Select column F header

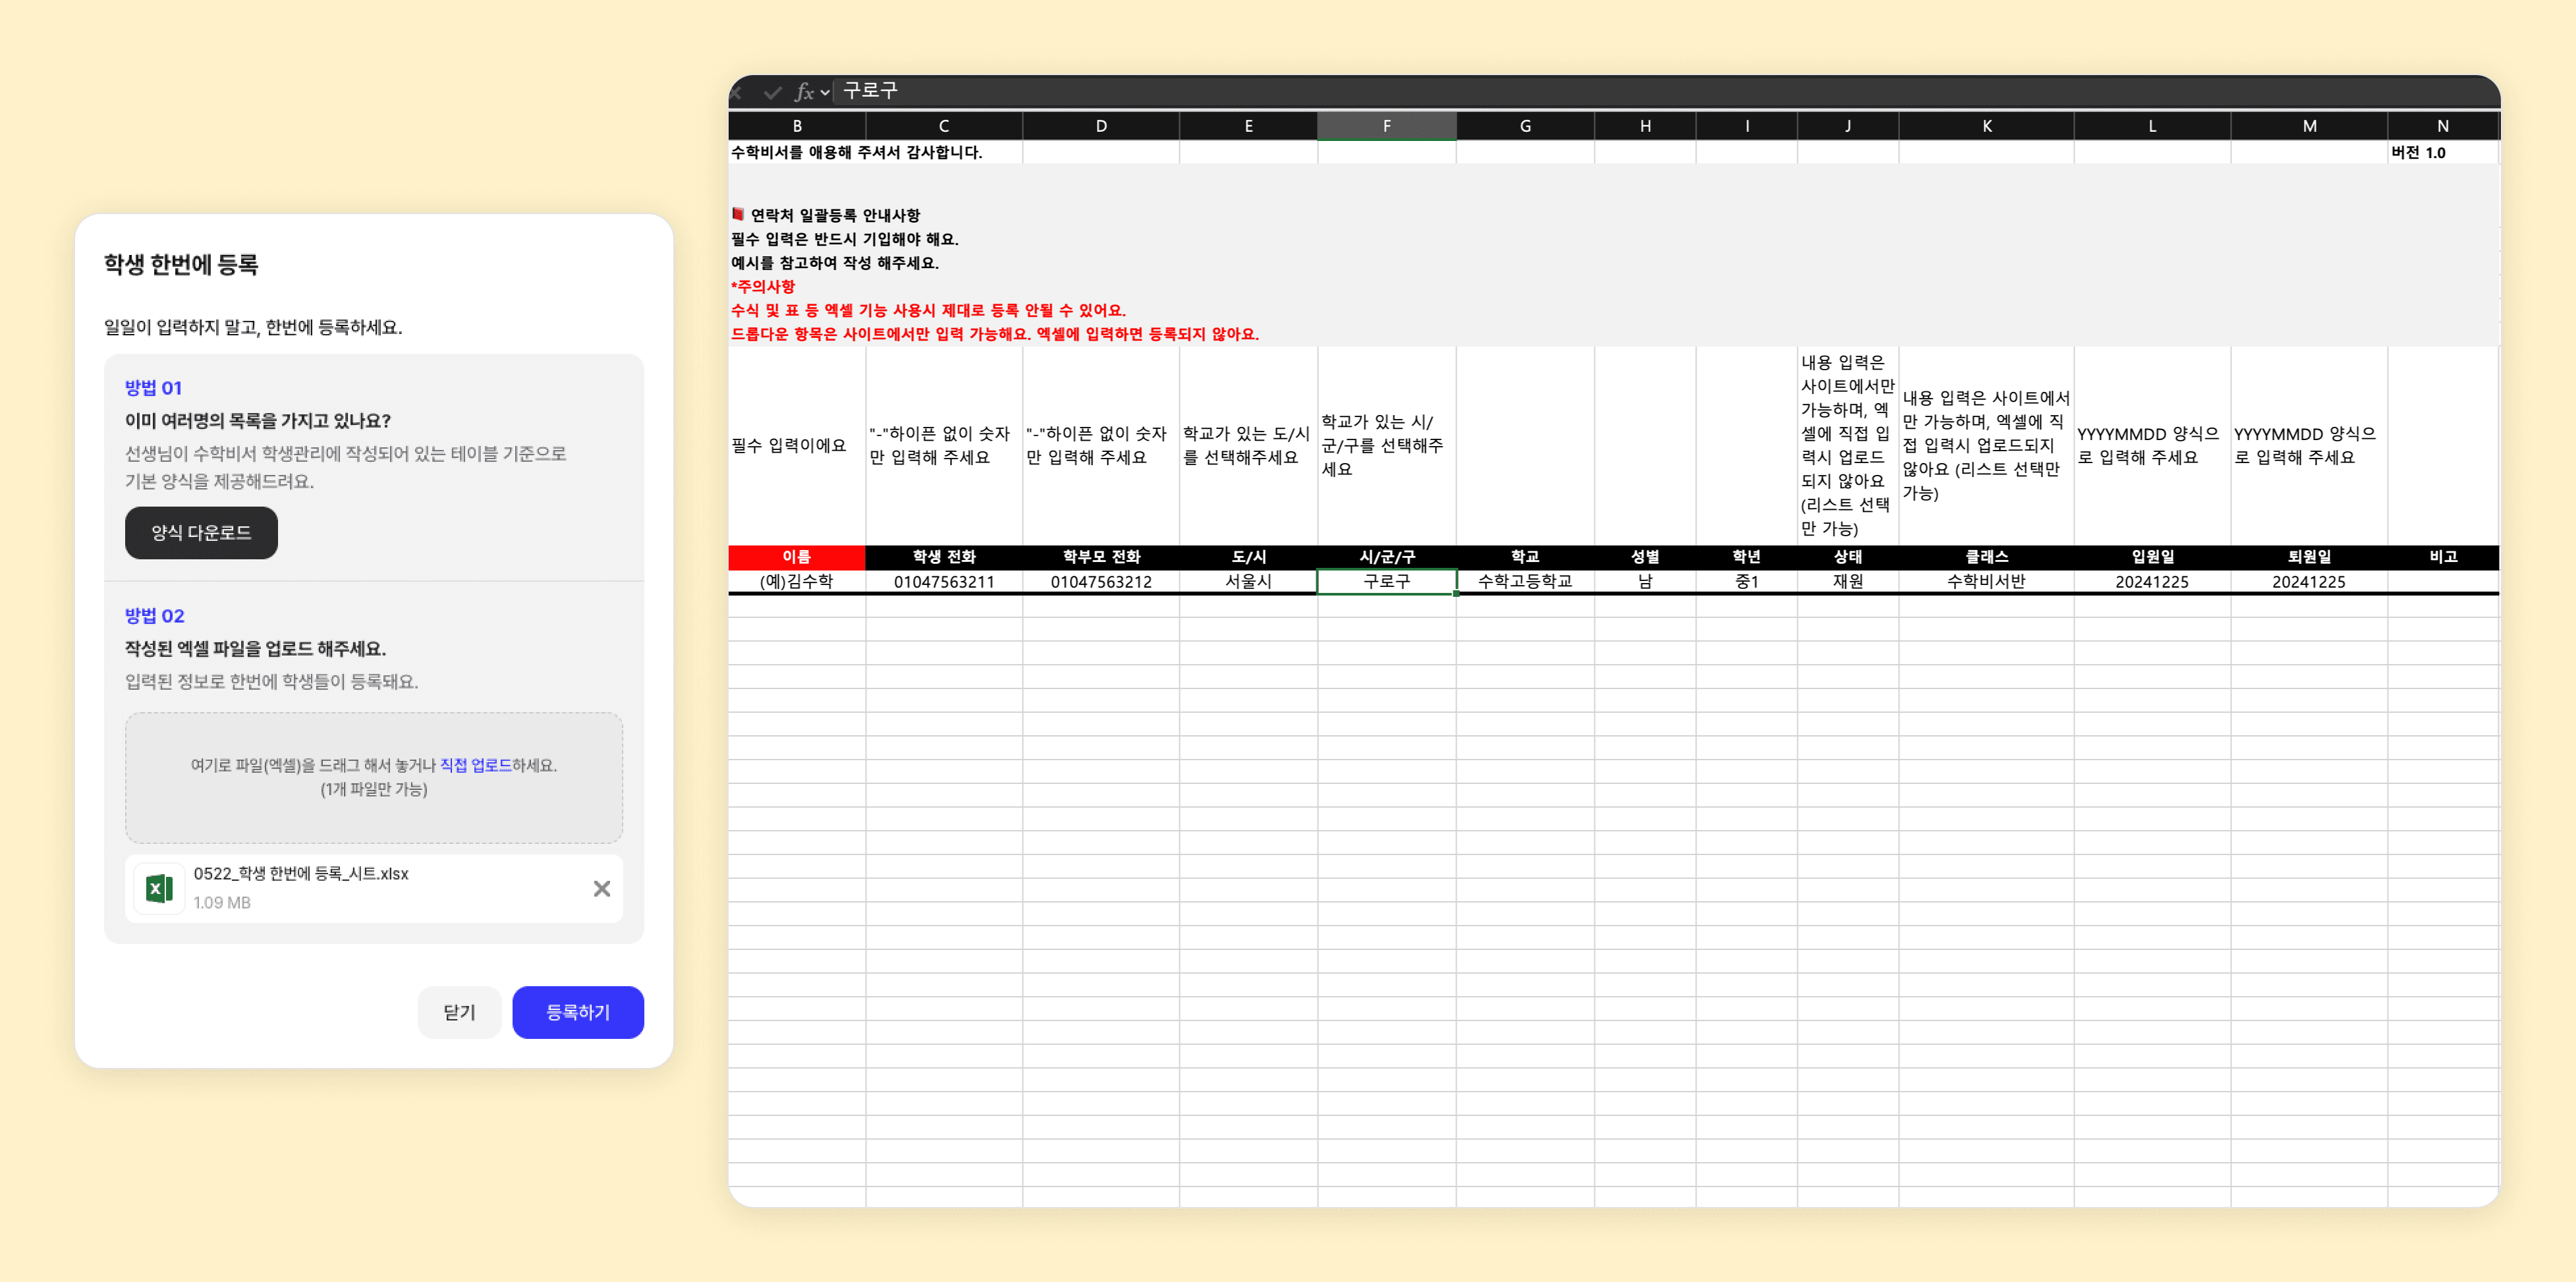pos(1386,126)
